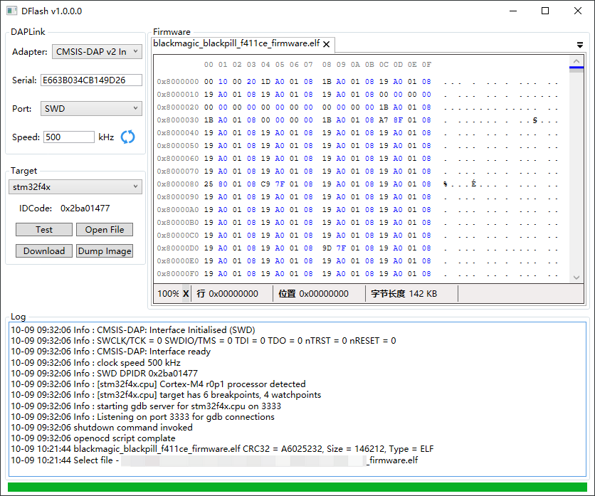Screen dimensions: 595x496
Task: Click Download to flash firmware
Action: [x=44, y=251]
